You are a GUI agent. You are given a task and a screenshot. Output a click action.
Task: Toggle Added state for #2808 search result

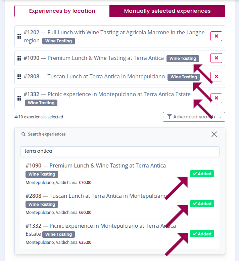click(202, 204)
